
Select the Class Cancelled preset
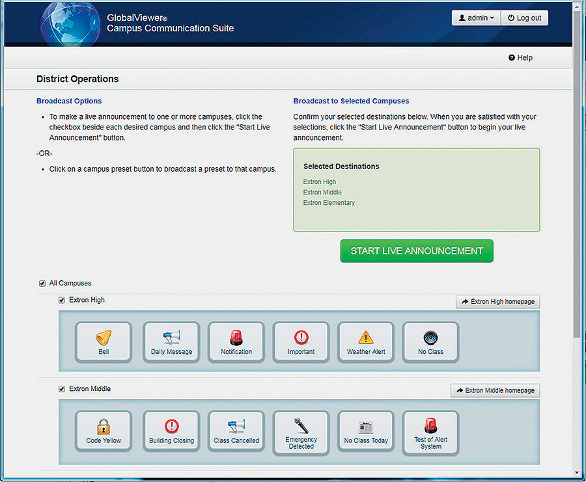(x=236, y=431)
